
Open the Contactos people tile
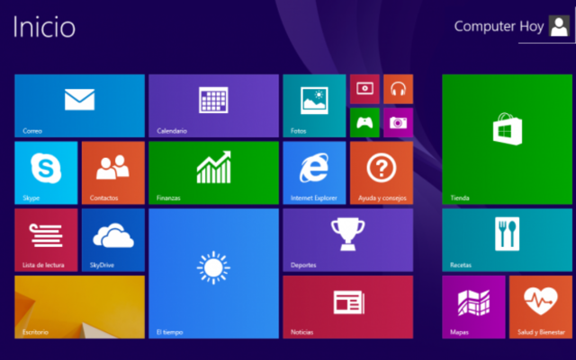point(113,172)
